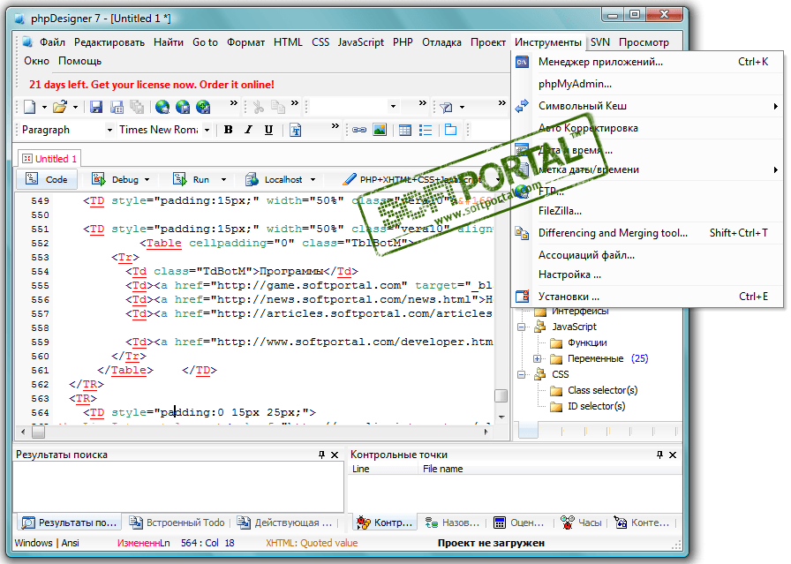Open the HTML menu
The image size is (791, 564).
point(288,42)
